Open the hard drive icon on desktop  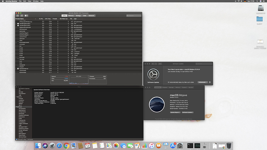coord(260,8)
